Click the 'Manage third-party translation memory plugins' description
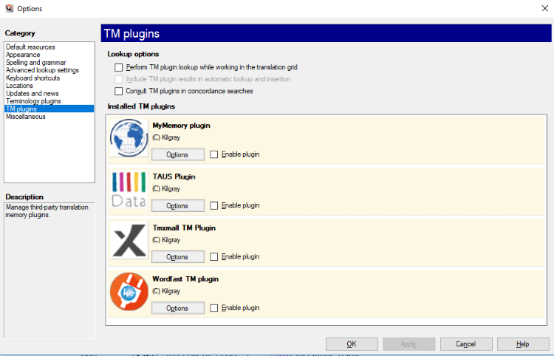Viewport: 554px width, 356px height. pos(47,211)
